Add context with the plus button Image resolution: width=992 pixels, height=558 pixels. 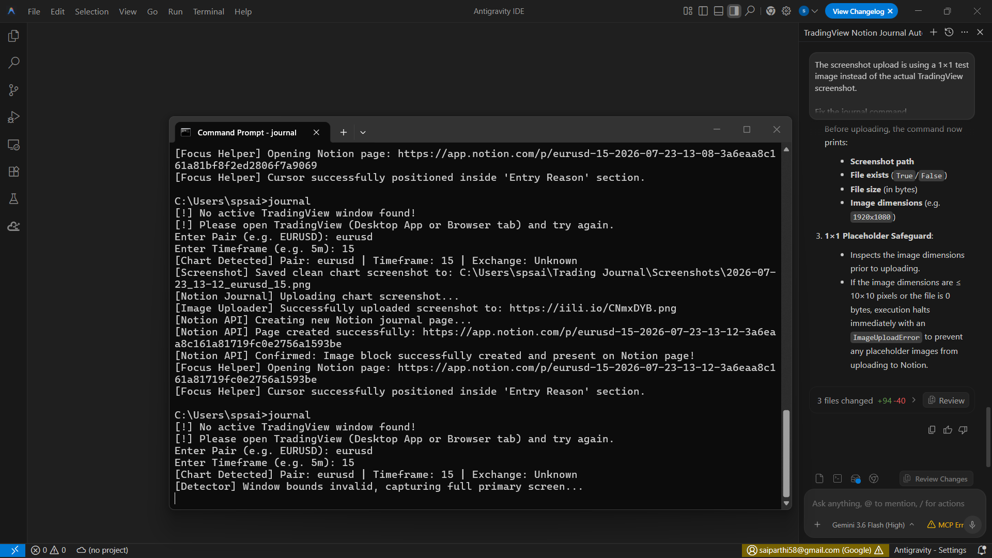click(x=817, y=524)
